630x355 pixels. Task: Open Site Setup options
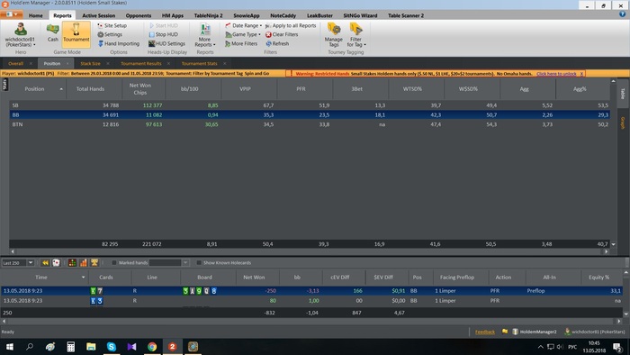point(112,25)
